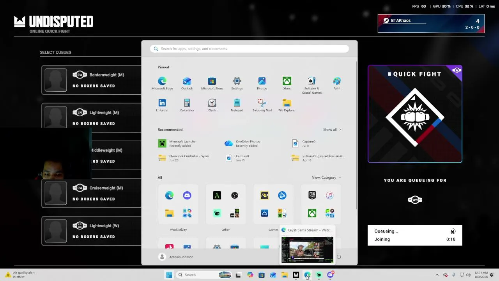Open Copilot from the taskbar
Image resolution: width=499 pixels, height=281 pixels.
[x=250, y=275]
